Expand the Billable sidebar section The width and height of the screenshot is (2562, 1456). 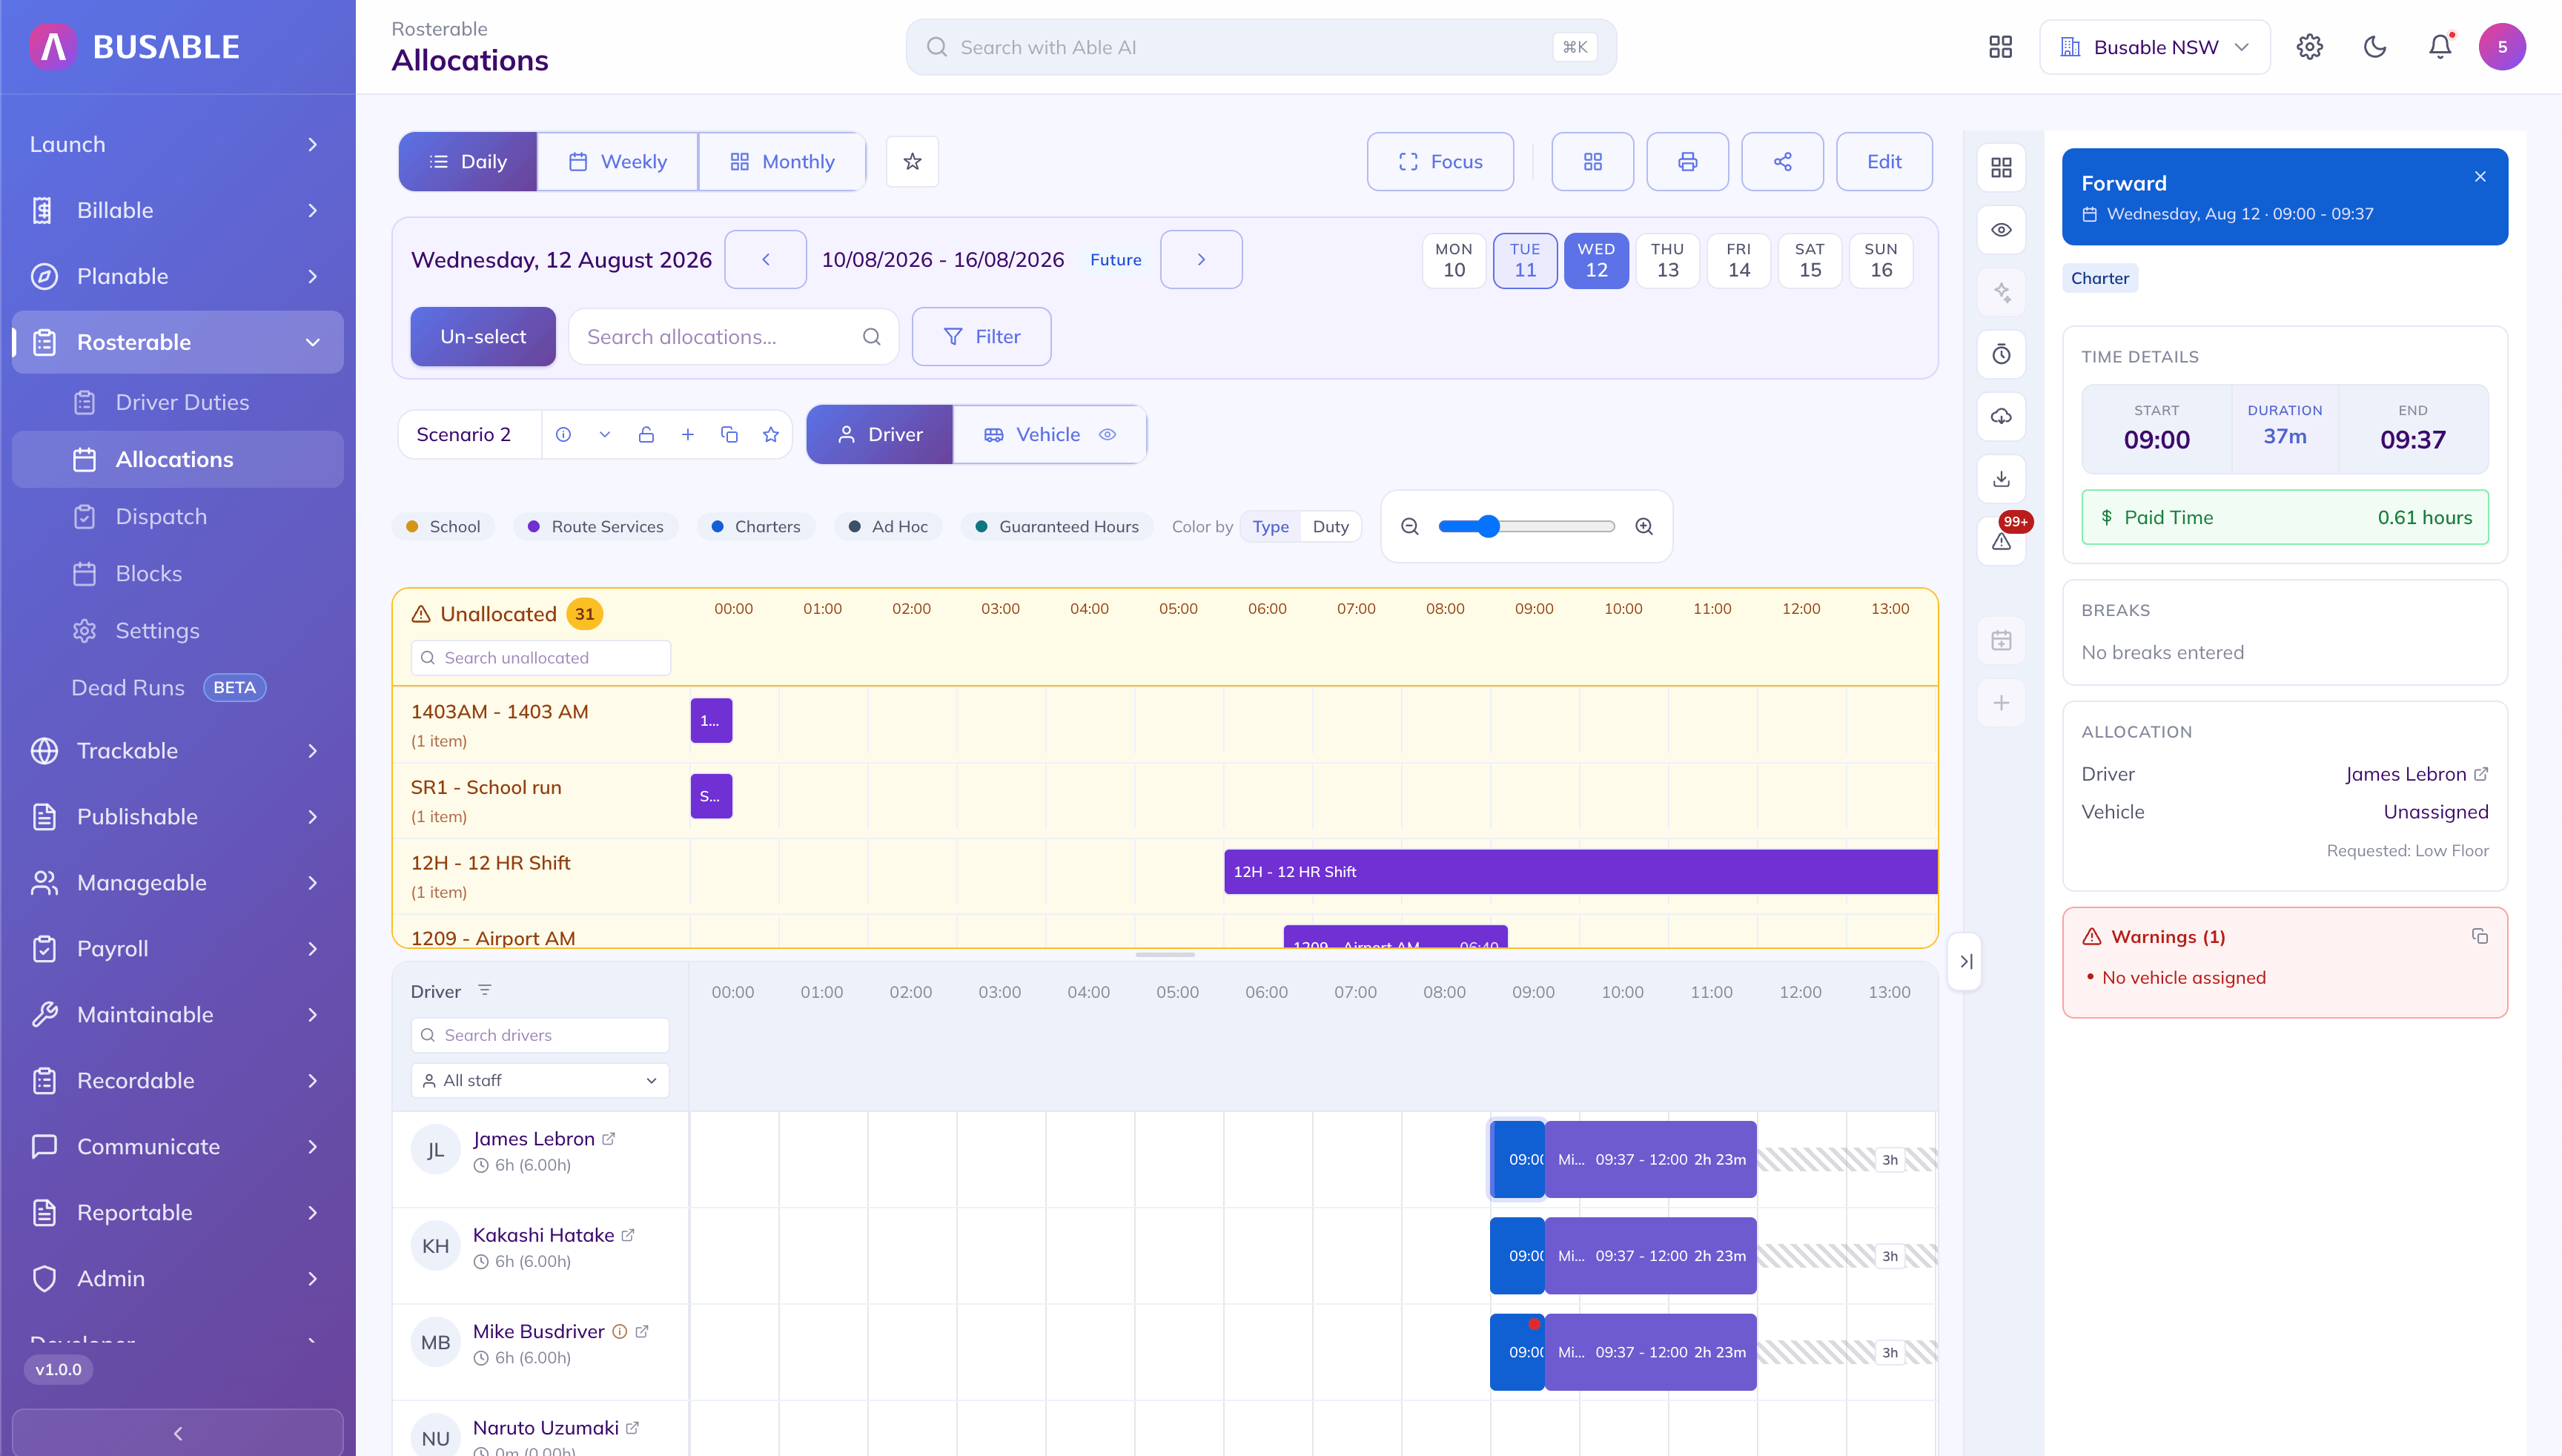click(x=177, y=210)
